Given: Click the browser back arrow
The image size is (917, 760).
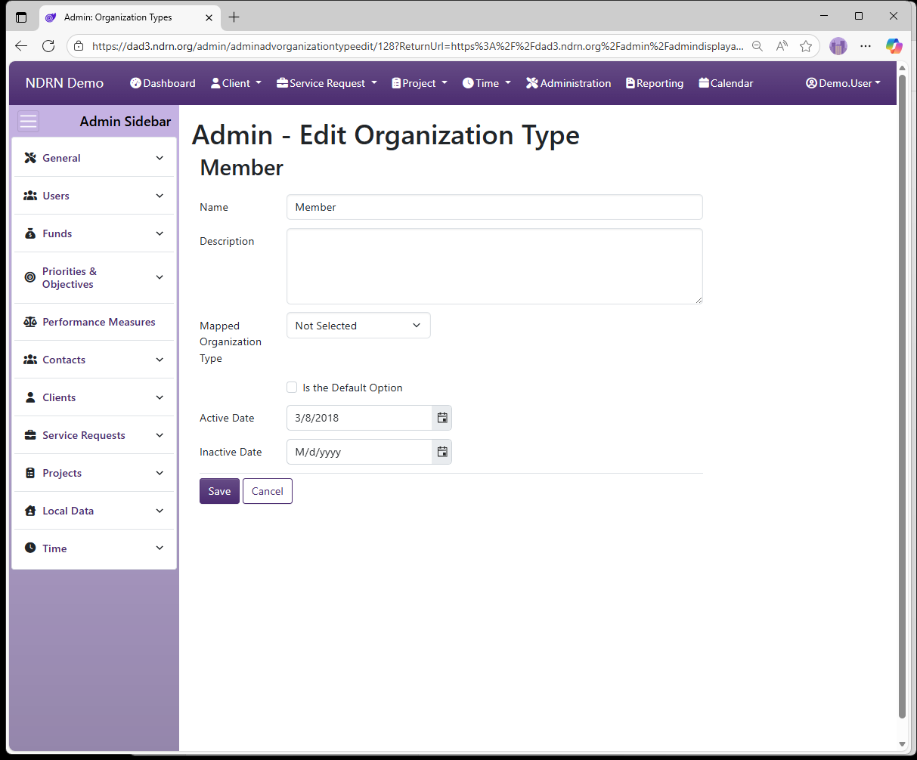Looking at the screenshot, I should tap(21, 46).
